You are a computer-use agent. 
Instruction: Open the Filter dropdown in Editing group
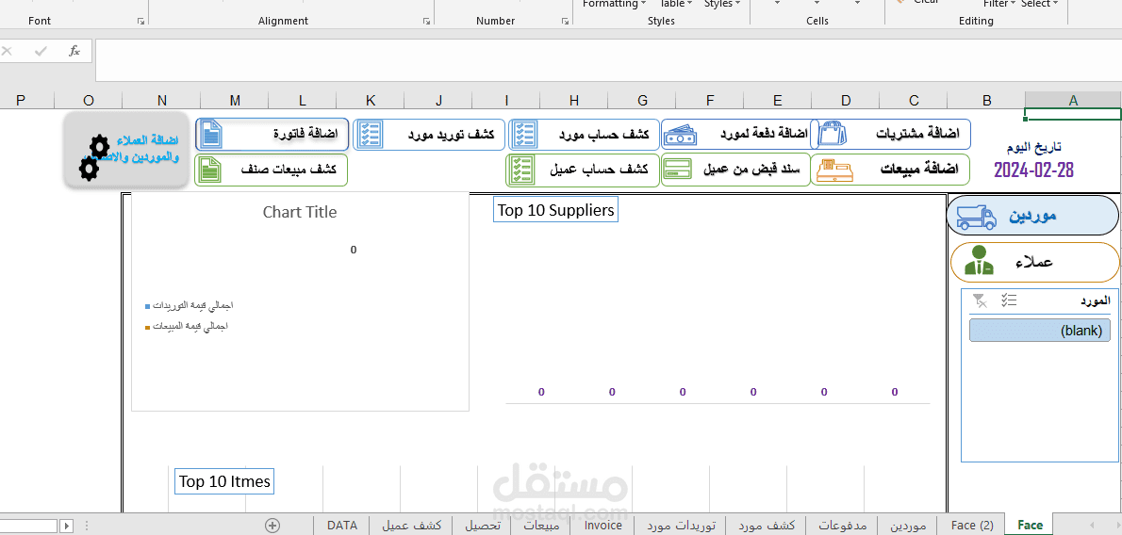click(998, 5)
